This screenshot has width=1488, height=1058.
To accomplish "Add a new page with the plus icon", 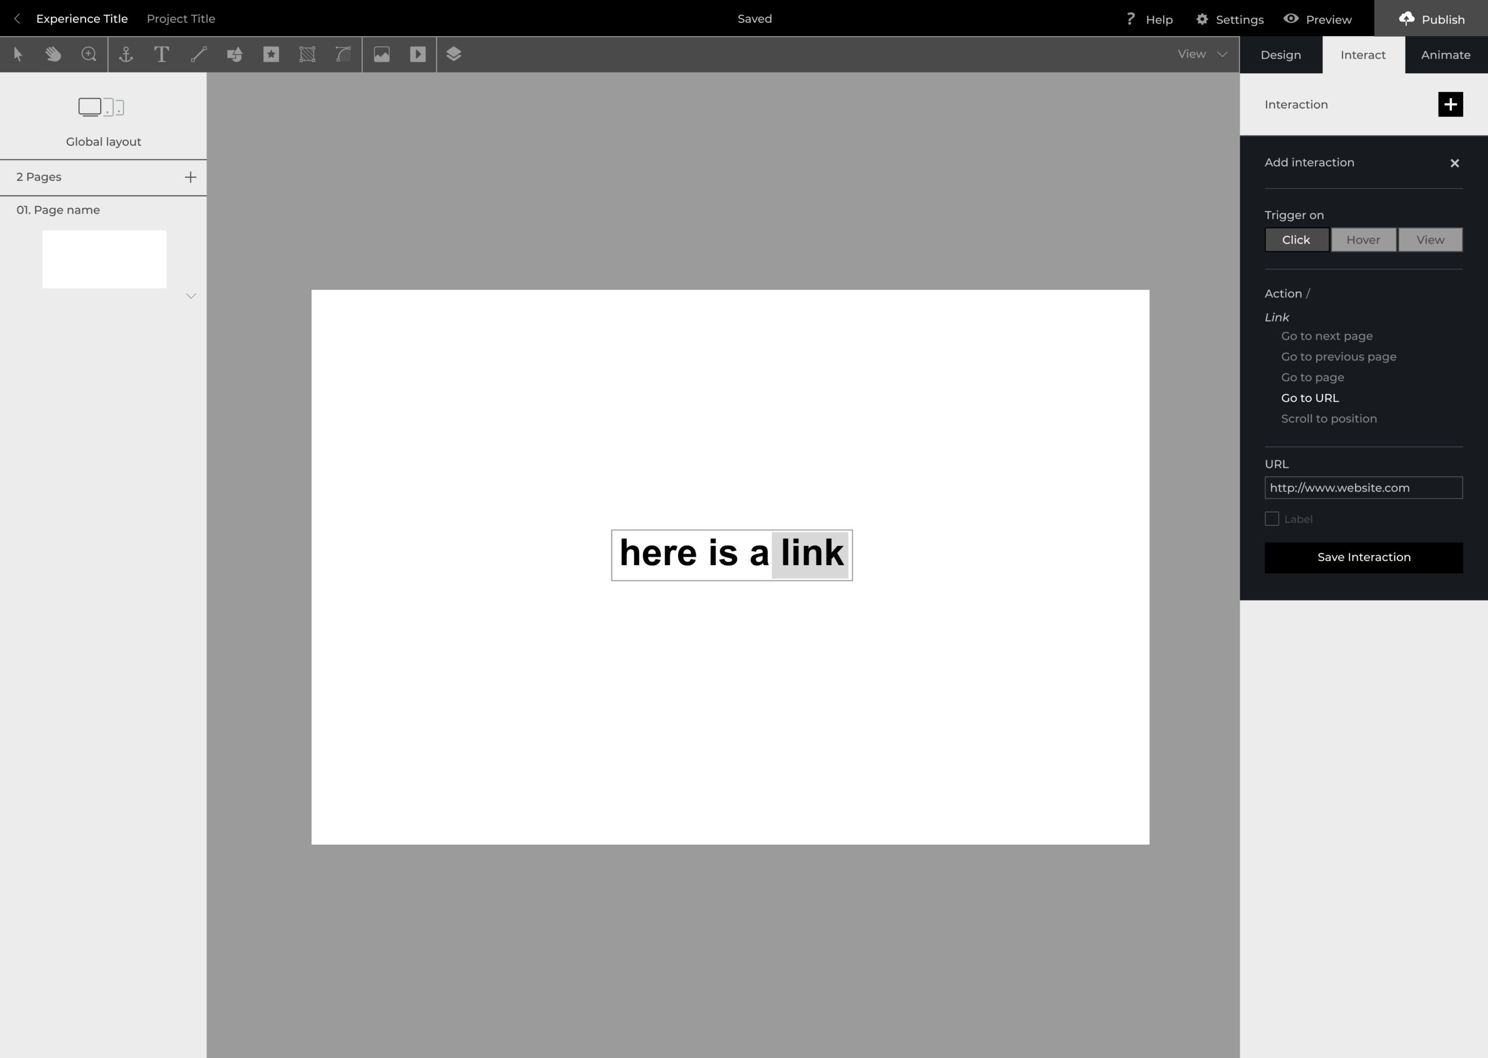I will [x=190, y=177].
